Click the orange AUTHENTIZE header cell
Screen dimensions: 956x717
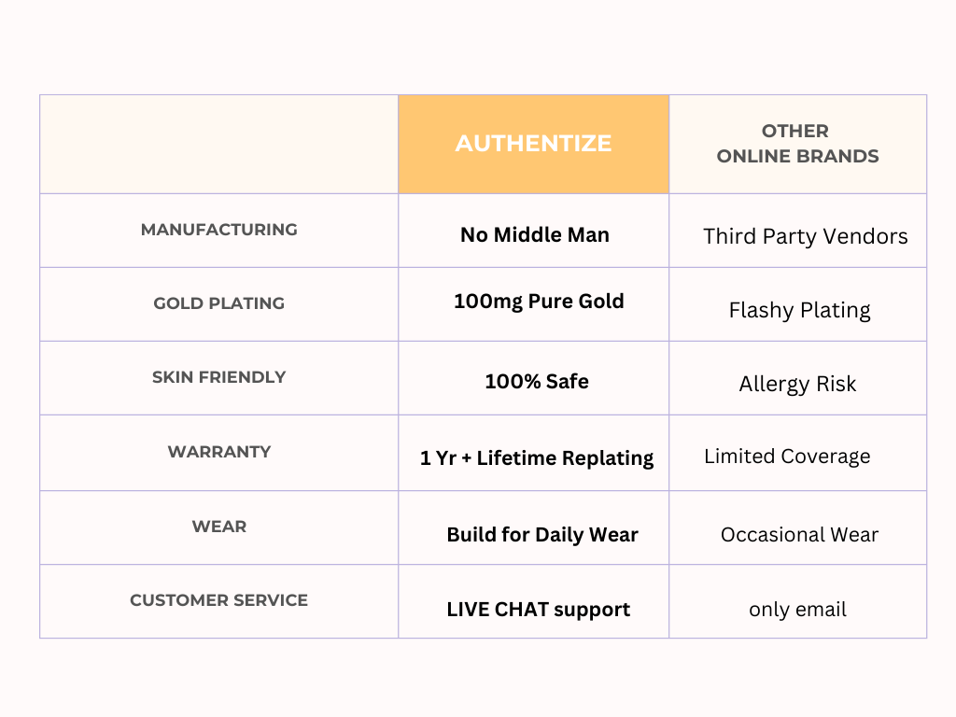(x=533, y=144)
